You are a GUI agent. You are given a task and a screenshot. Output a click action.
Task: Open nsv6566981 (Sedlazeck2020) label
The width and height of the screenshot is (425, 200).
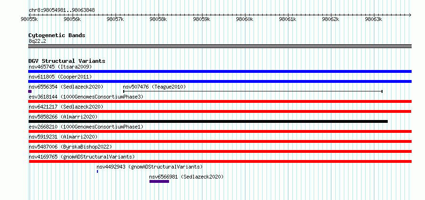pyautogui.click(x=186, y=177)
